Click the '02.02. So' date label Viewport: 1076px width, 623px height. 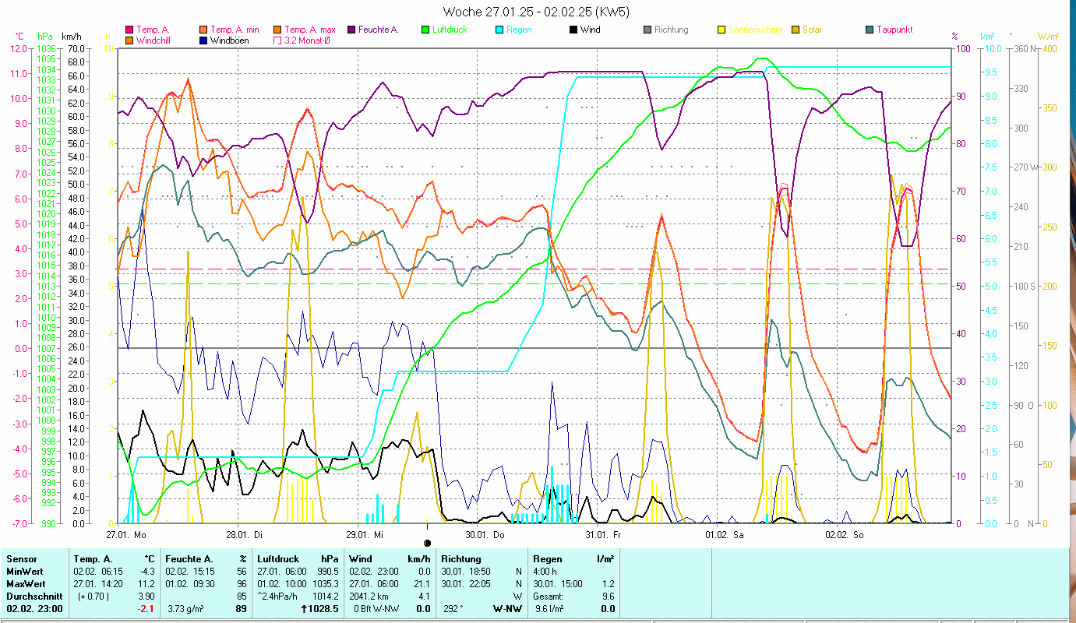click(845, 535)
